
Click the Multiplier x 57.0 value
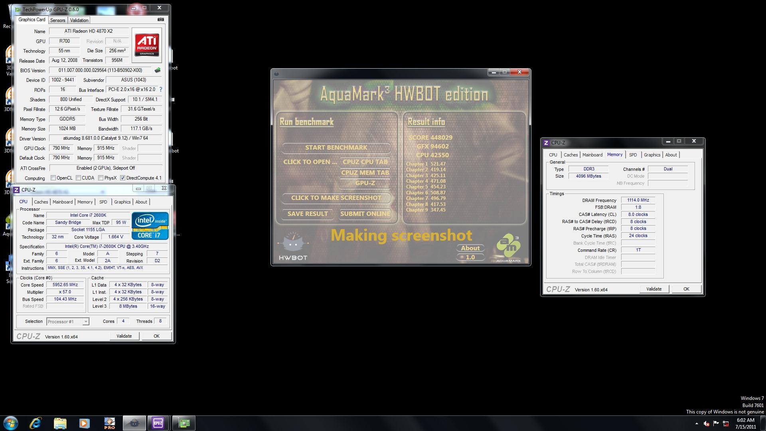(x=65, y=292)
